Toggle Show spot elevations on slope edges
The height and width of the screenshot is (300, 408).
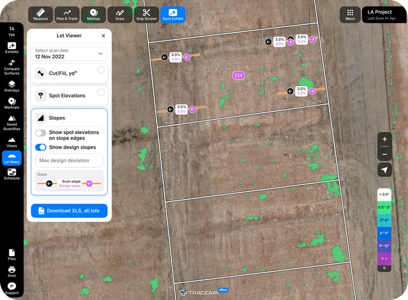pos(41,133)
